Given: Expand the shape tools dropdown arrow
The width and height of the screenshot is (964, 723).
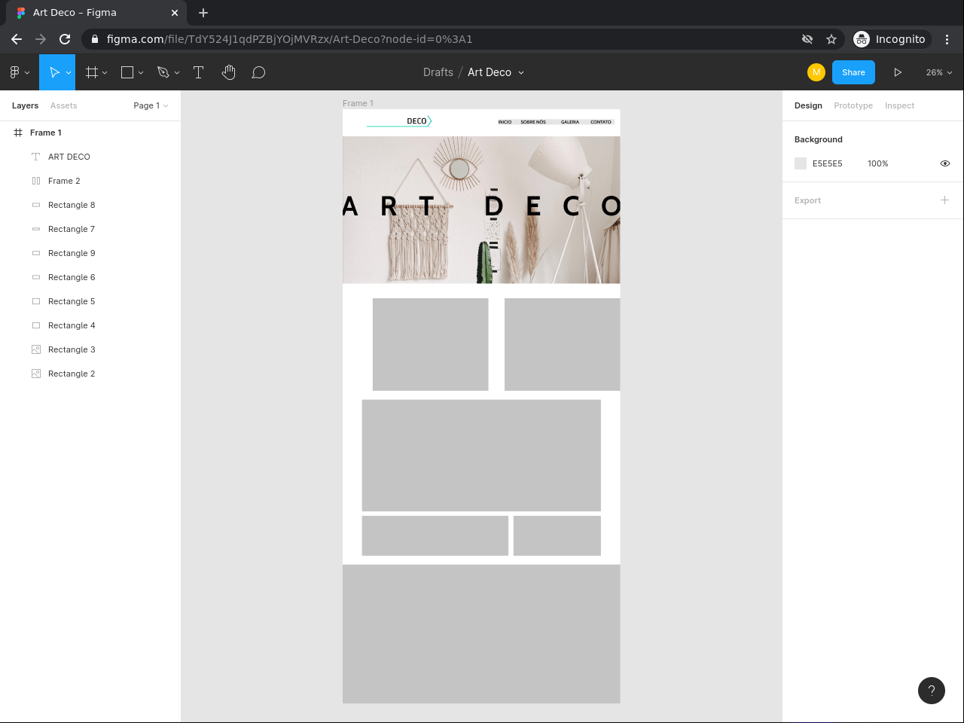Looking at the screenshot, I should point(141,73).
